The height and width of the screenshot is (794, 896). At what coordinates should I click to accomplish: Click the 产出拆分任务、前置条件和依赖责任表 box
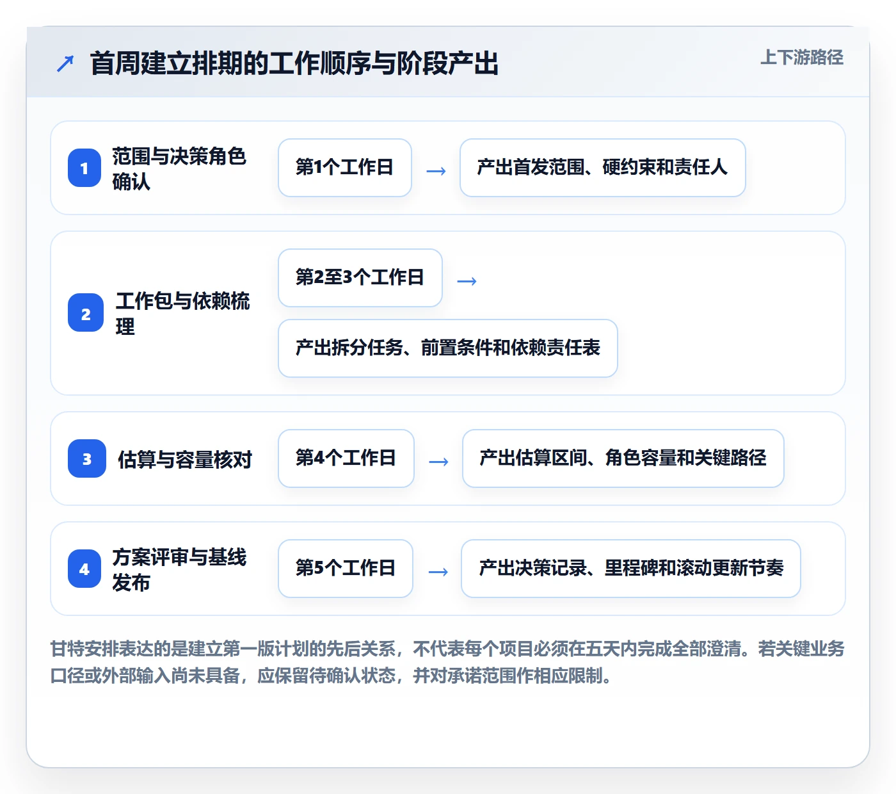tap(448, 348)
